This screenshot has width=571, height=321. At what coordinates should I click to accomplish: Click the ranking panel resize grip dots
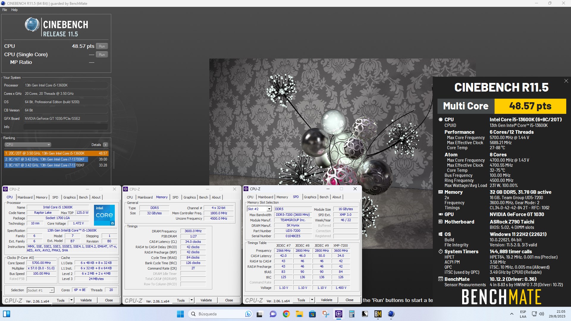pos(114,160)
